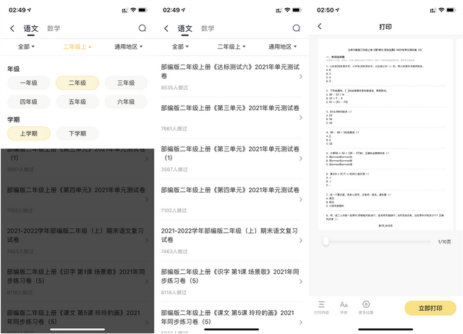Switch to the 下学期 semester chip
Viewport: 463px width, 334px height.
coord(77,133)
